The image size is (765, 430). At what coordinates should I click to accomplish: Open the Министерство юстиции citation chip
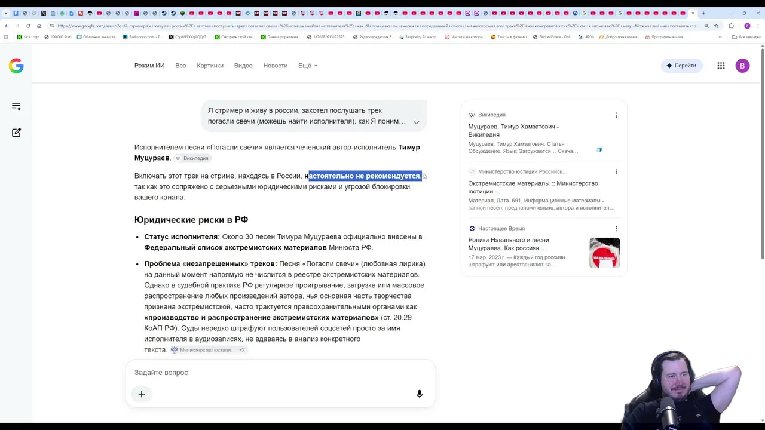(208, 350)
